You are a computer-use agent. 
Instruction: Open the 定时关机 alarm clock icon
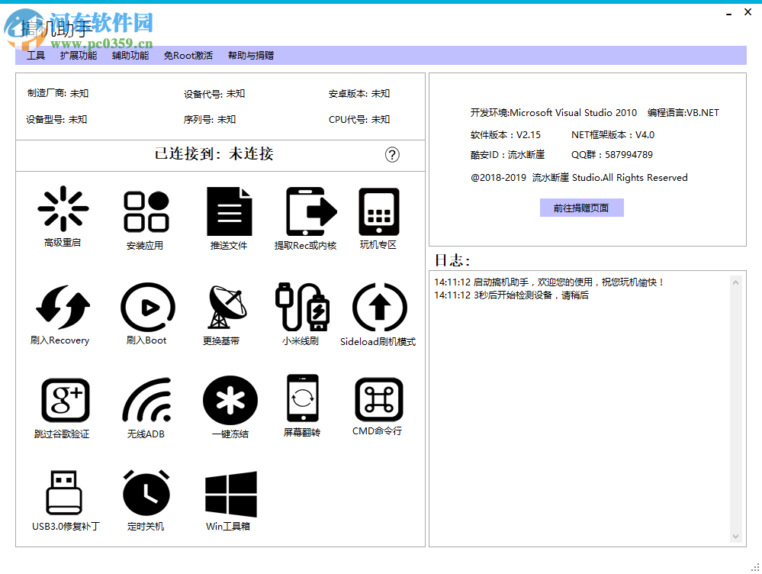(x=146, y=492)
